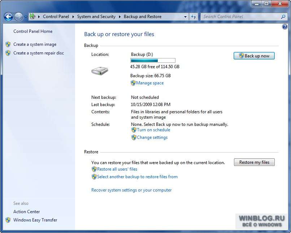The image size is (291, 233).
Task: Choose Select another backup to restore files from
Action: coord(137,177)
